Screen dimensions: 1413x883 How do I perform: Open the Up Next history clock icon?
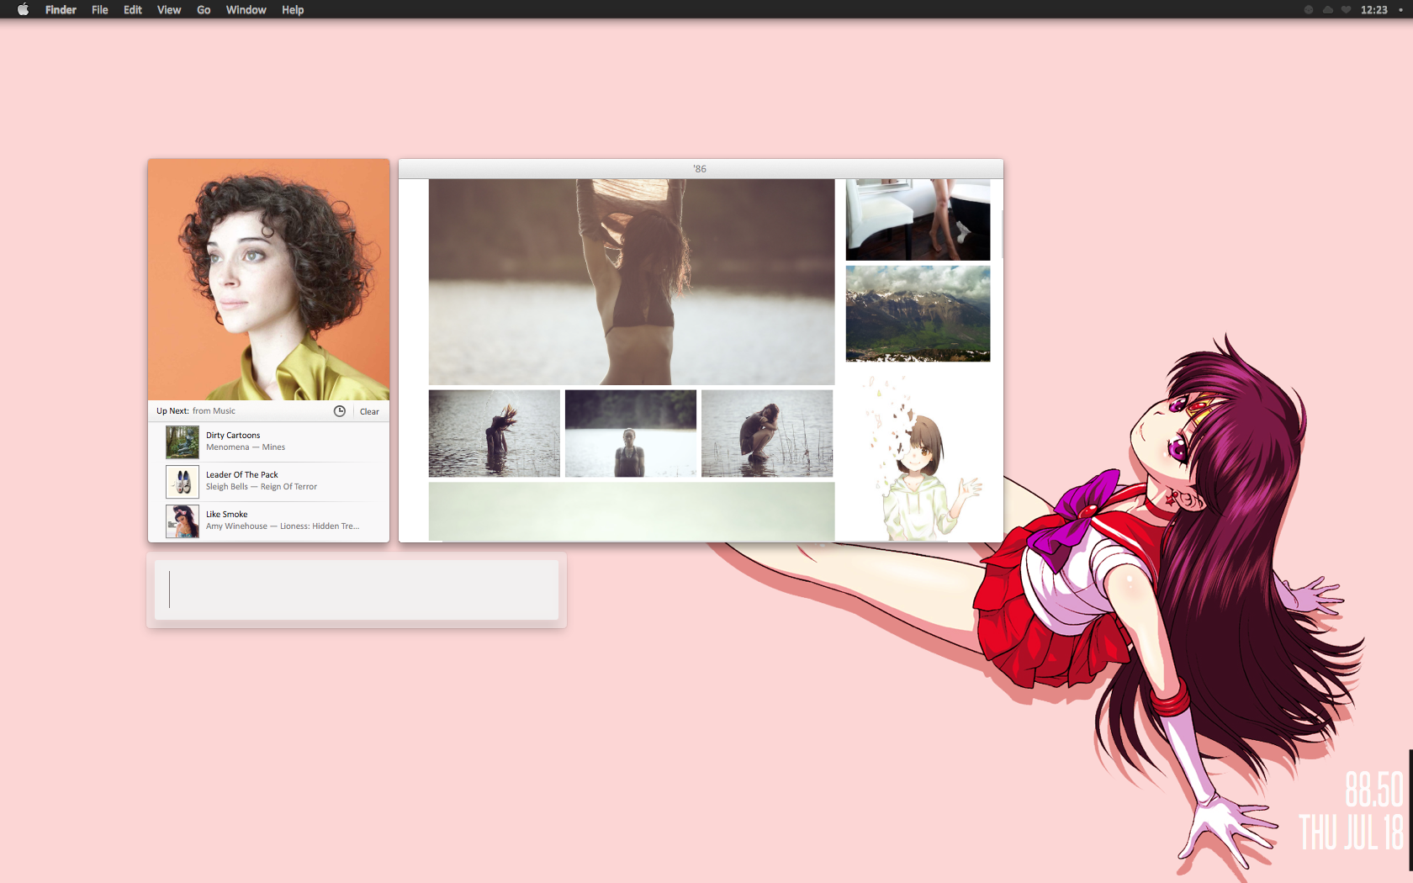340,411
